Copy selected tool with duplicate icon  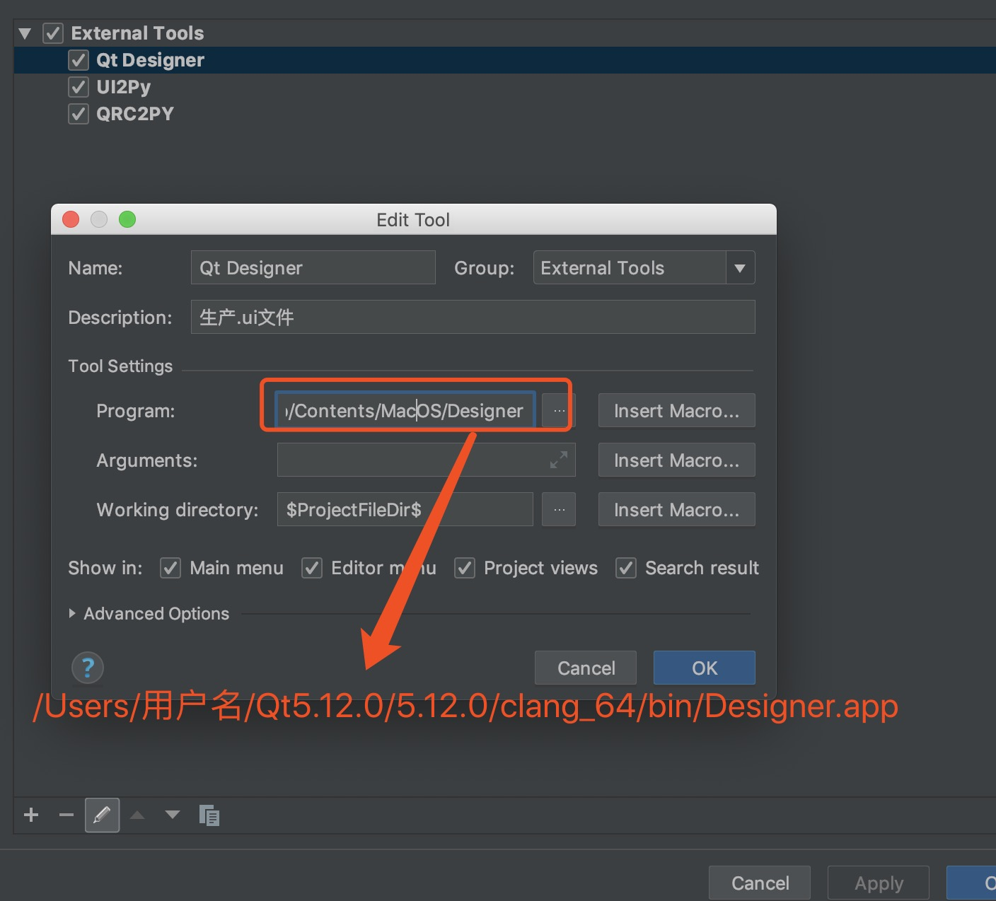coord(209,815)
